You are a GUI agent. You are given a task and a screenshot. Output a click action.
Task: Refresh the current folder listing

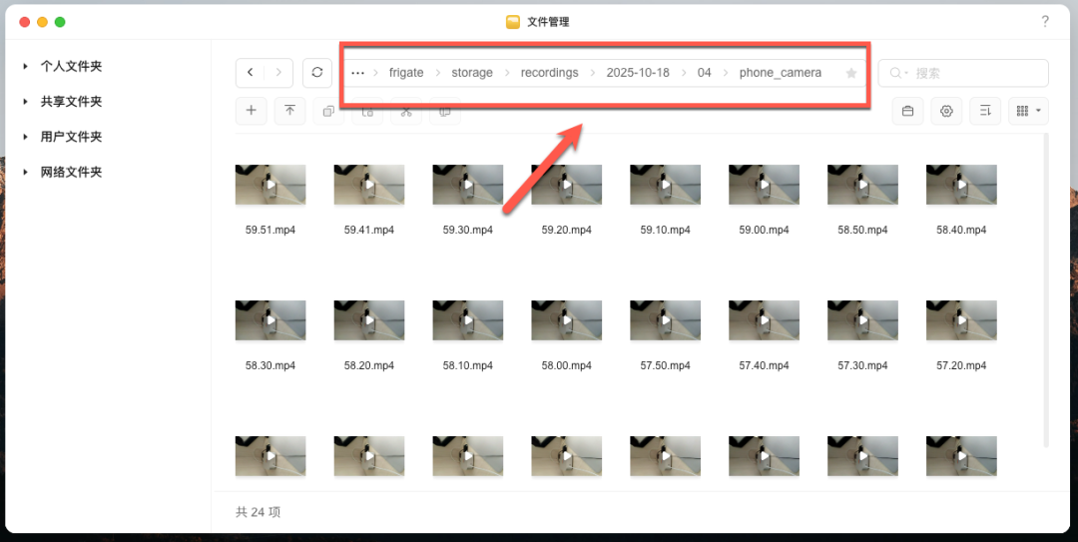click(x=317, y=73)
